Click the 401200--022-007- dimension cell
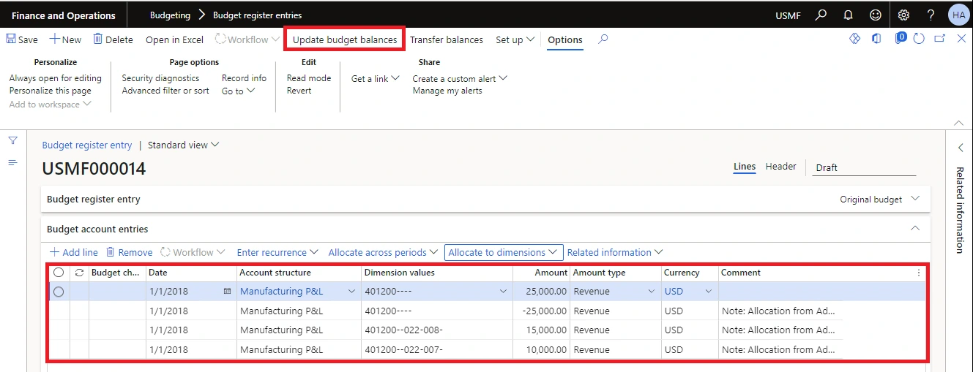 [x=437, y=350]
